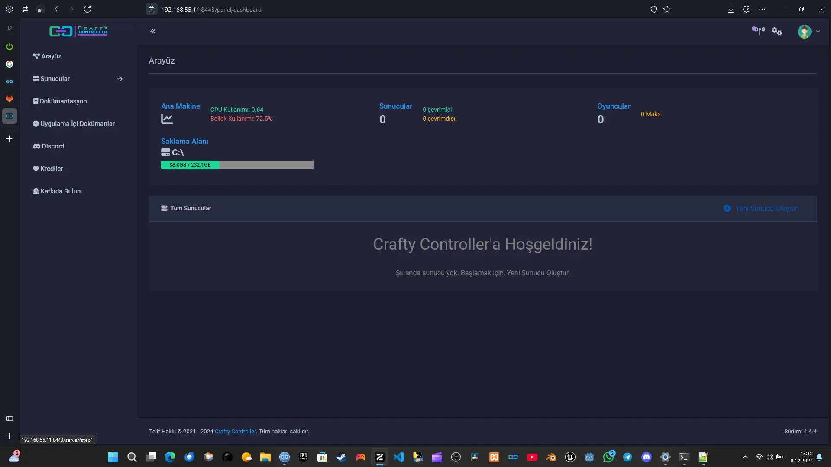Screen dimensions: 831x467
Task: Open Discord app from taskbar
Action: click(647, 457)
